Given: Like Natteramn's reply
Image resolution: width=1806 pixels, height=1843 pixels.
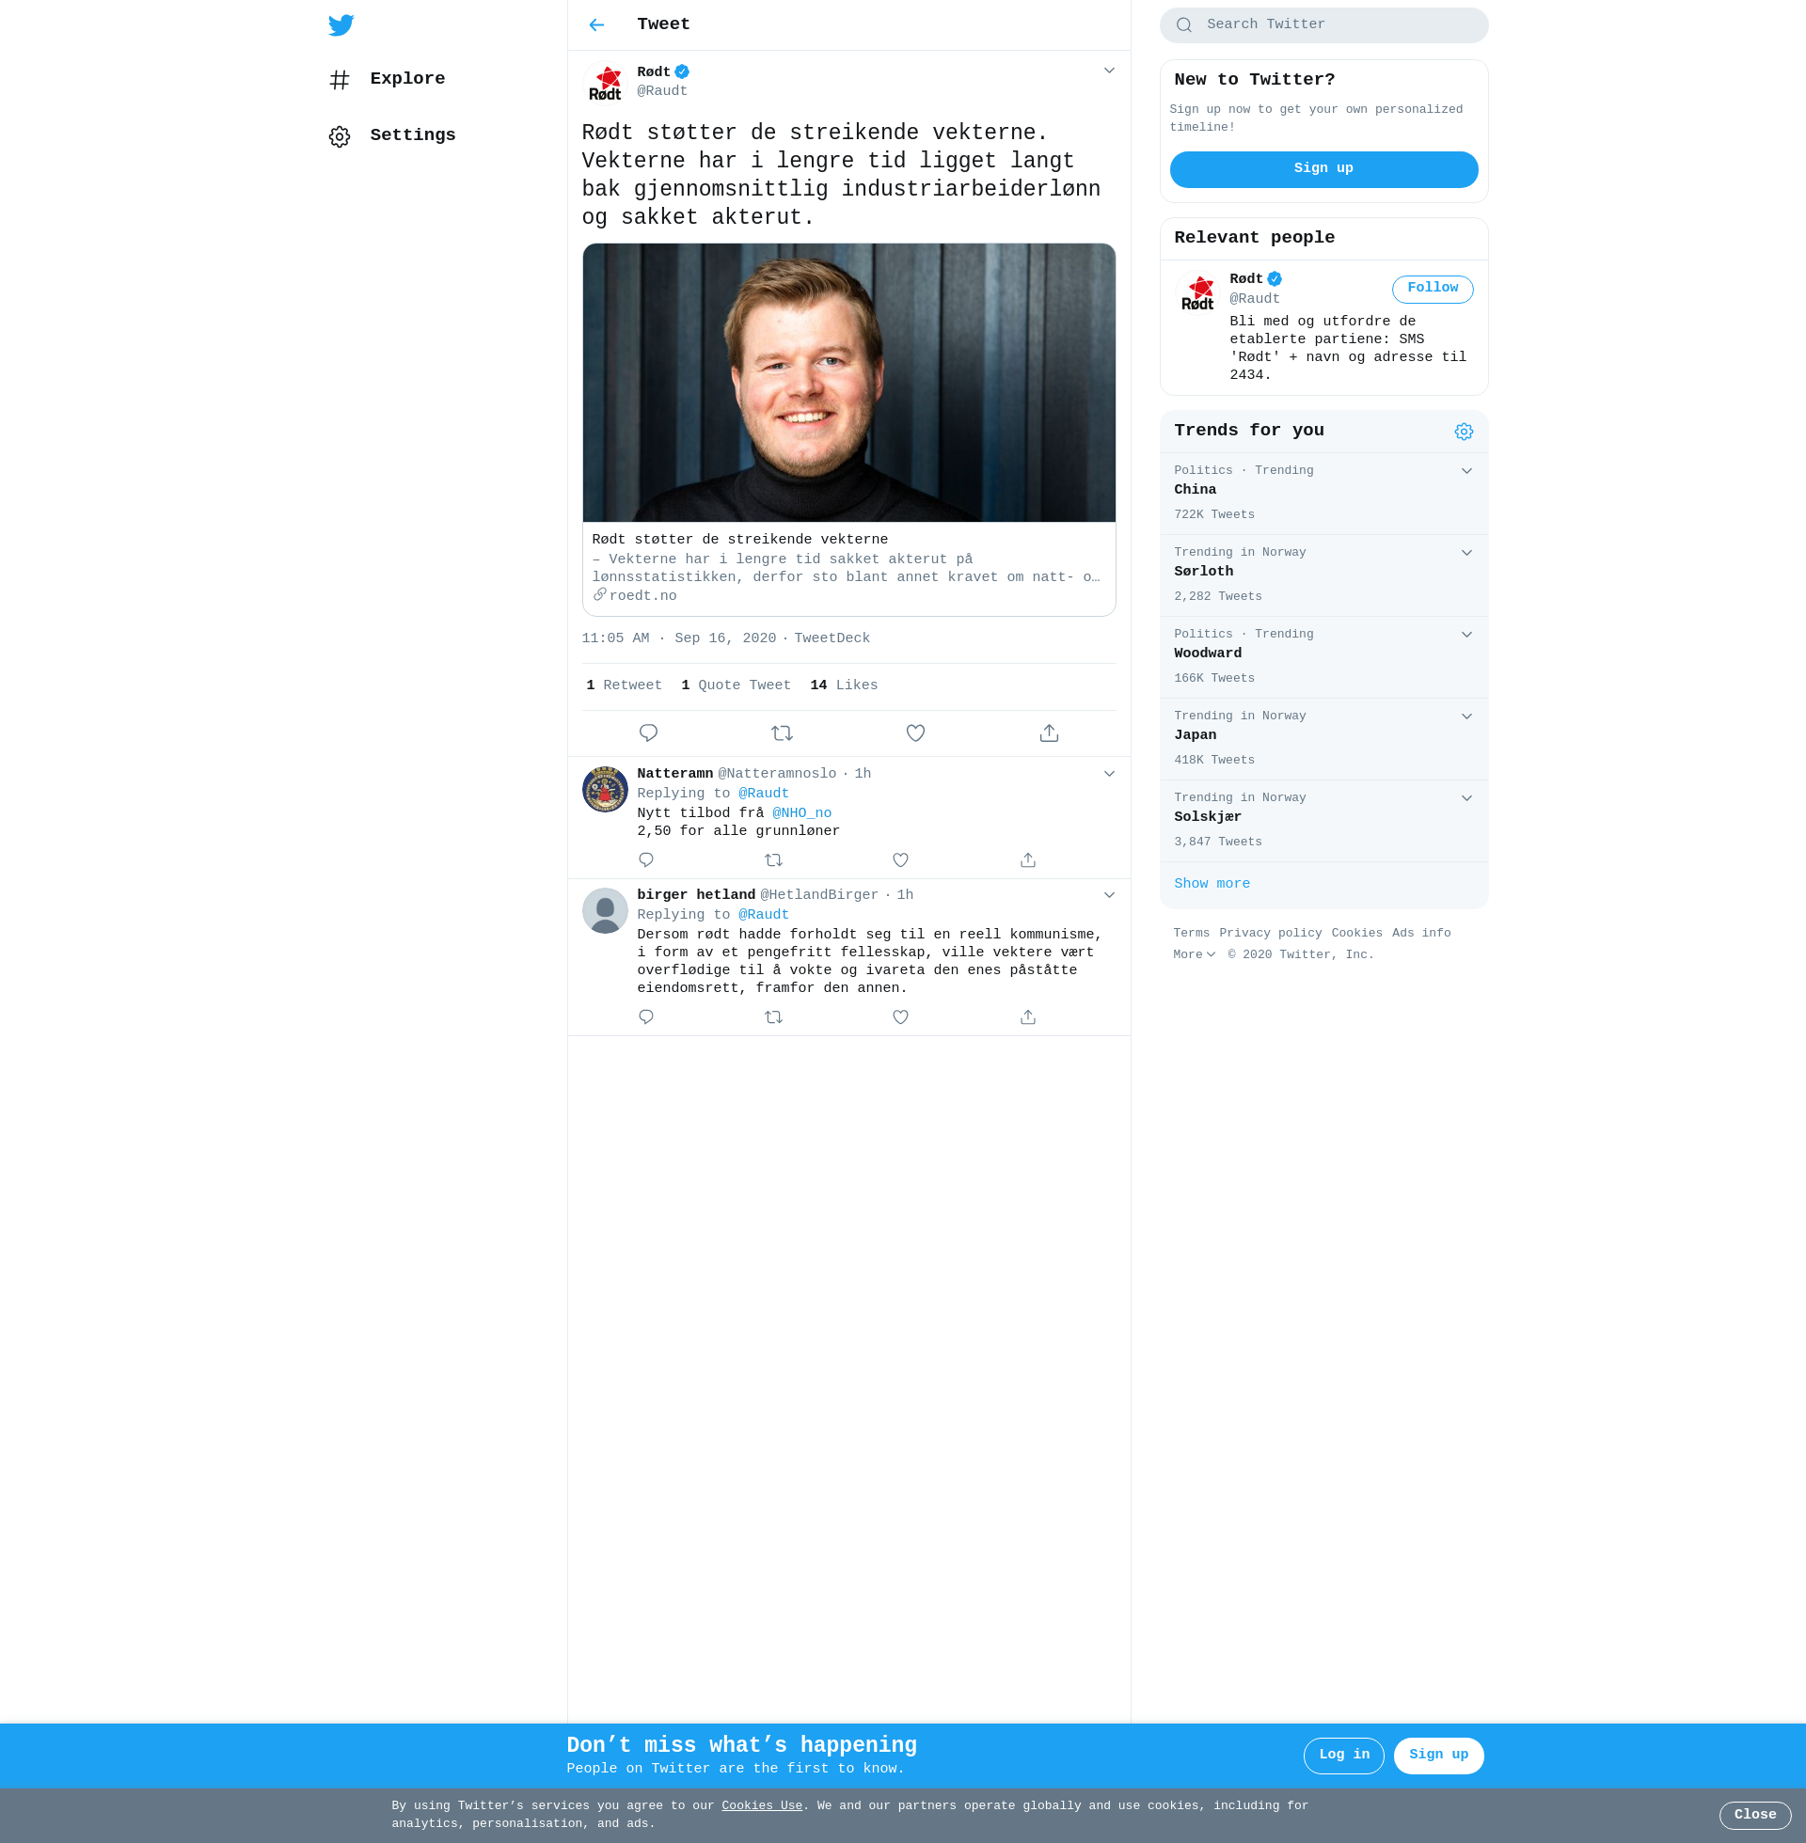Looking at the screenshot, I should point(901,859).
